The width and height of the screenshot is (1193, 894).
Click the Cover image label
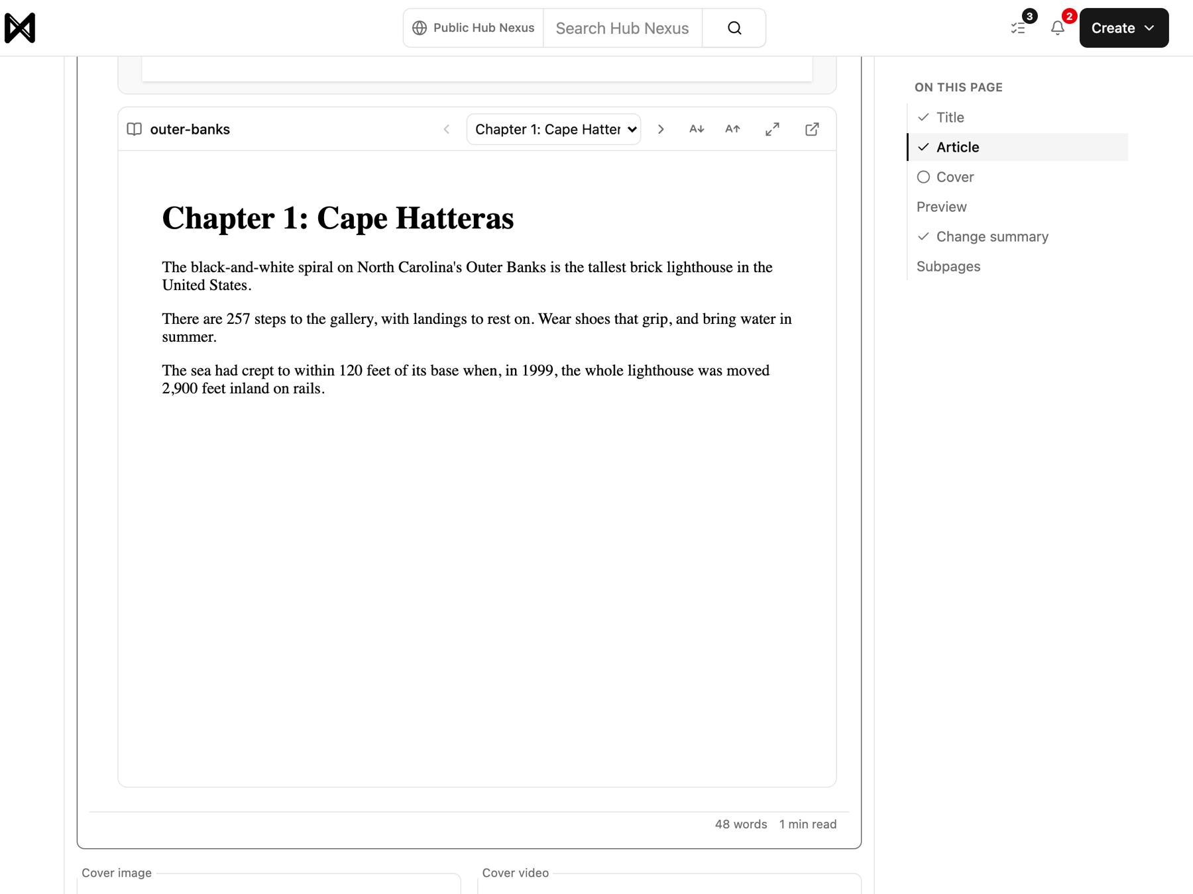tap(117, 873)
